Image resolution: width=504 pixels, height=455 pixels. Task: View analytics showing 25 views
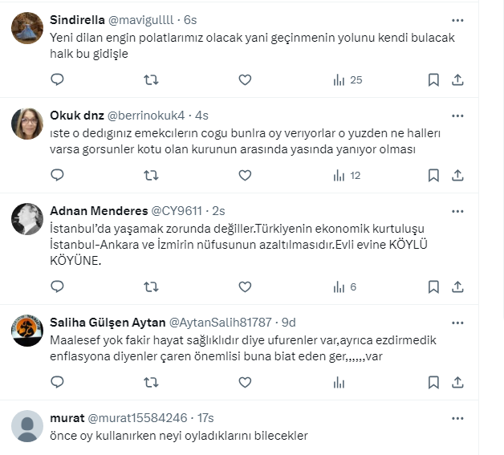coord(348,80)
